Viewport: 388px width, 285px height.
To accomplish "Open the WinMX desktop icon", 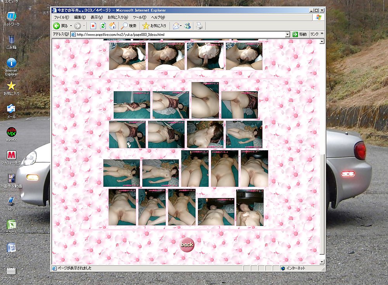I will click(x=12, y=134).
